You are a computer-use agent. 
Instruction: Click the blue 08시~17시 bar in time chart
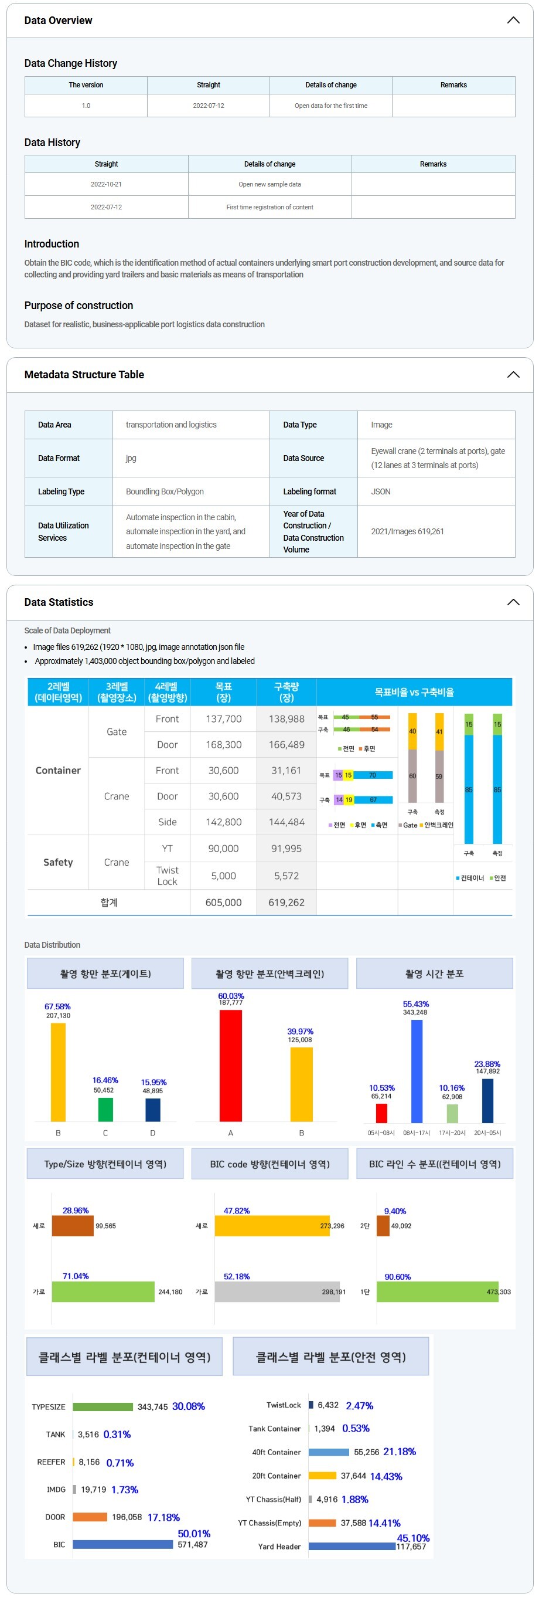(x=417, y=1071)
